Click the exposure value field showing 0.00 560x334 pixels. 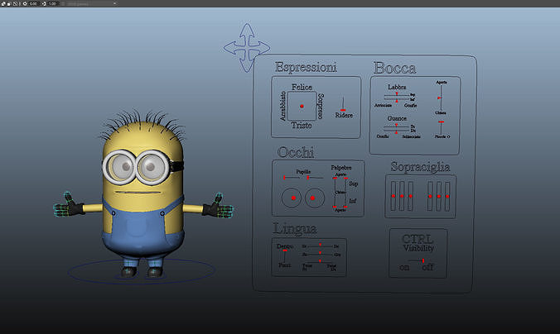pos(34,3)
